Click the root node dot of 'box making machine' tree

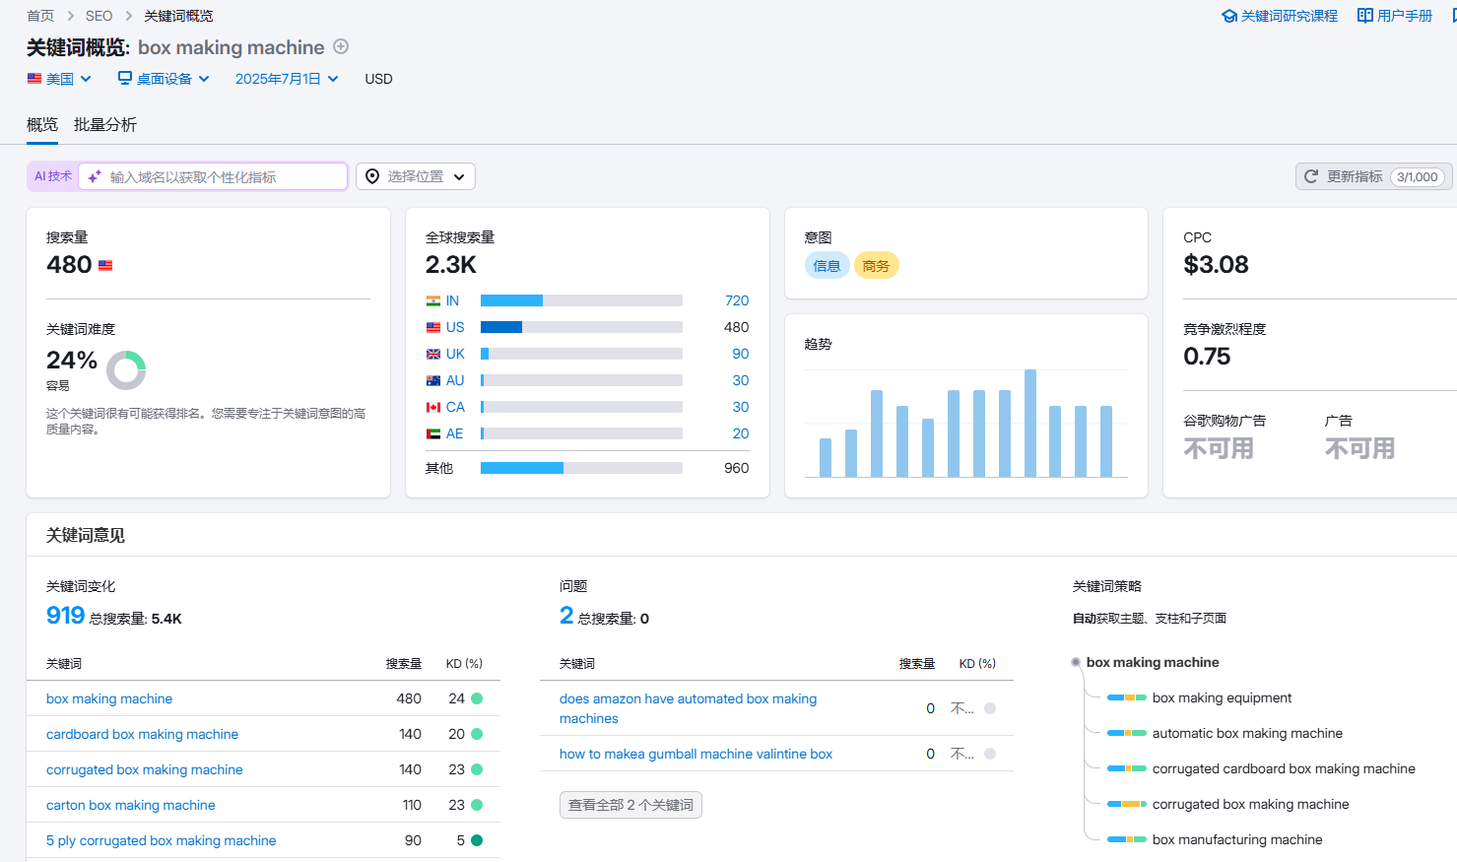coord(1076,662)
